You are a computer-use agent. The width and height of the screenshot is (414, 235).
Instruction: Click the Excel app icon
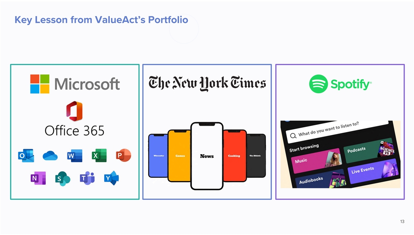click(x=99, y=155)
